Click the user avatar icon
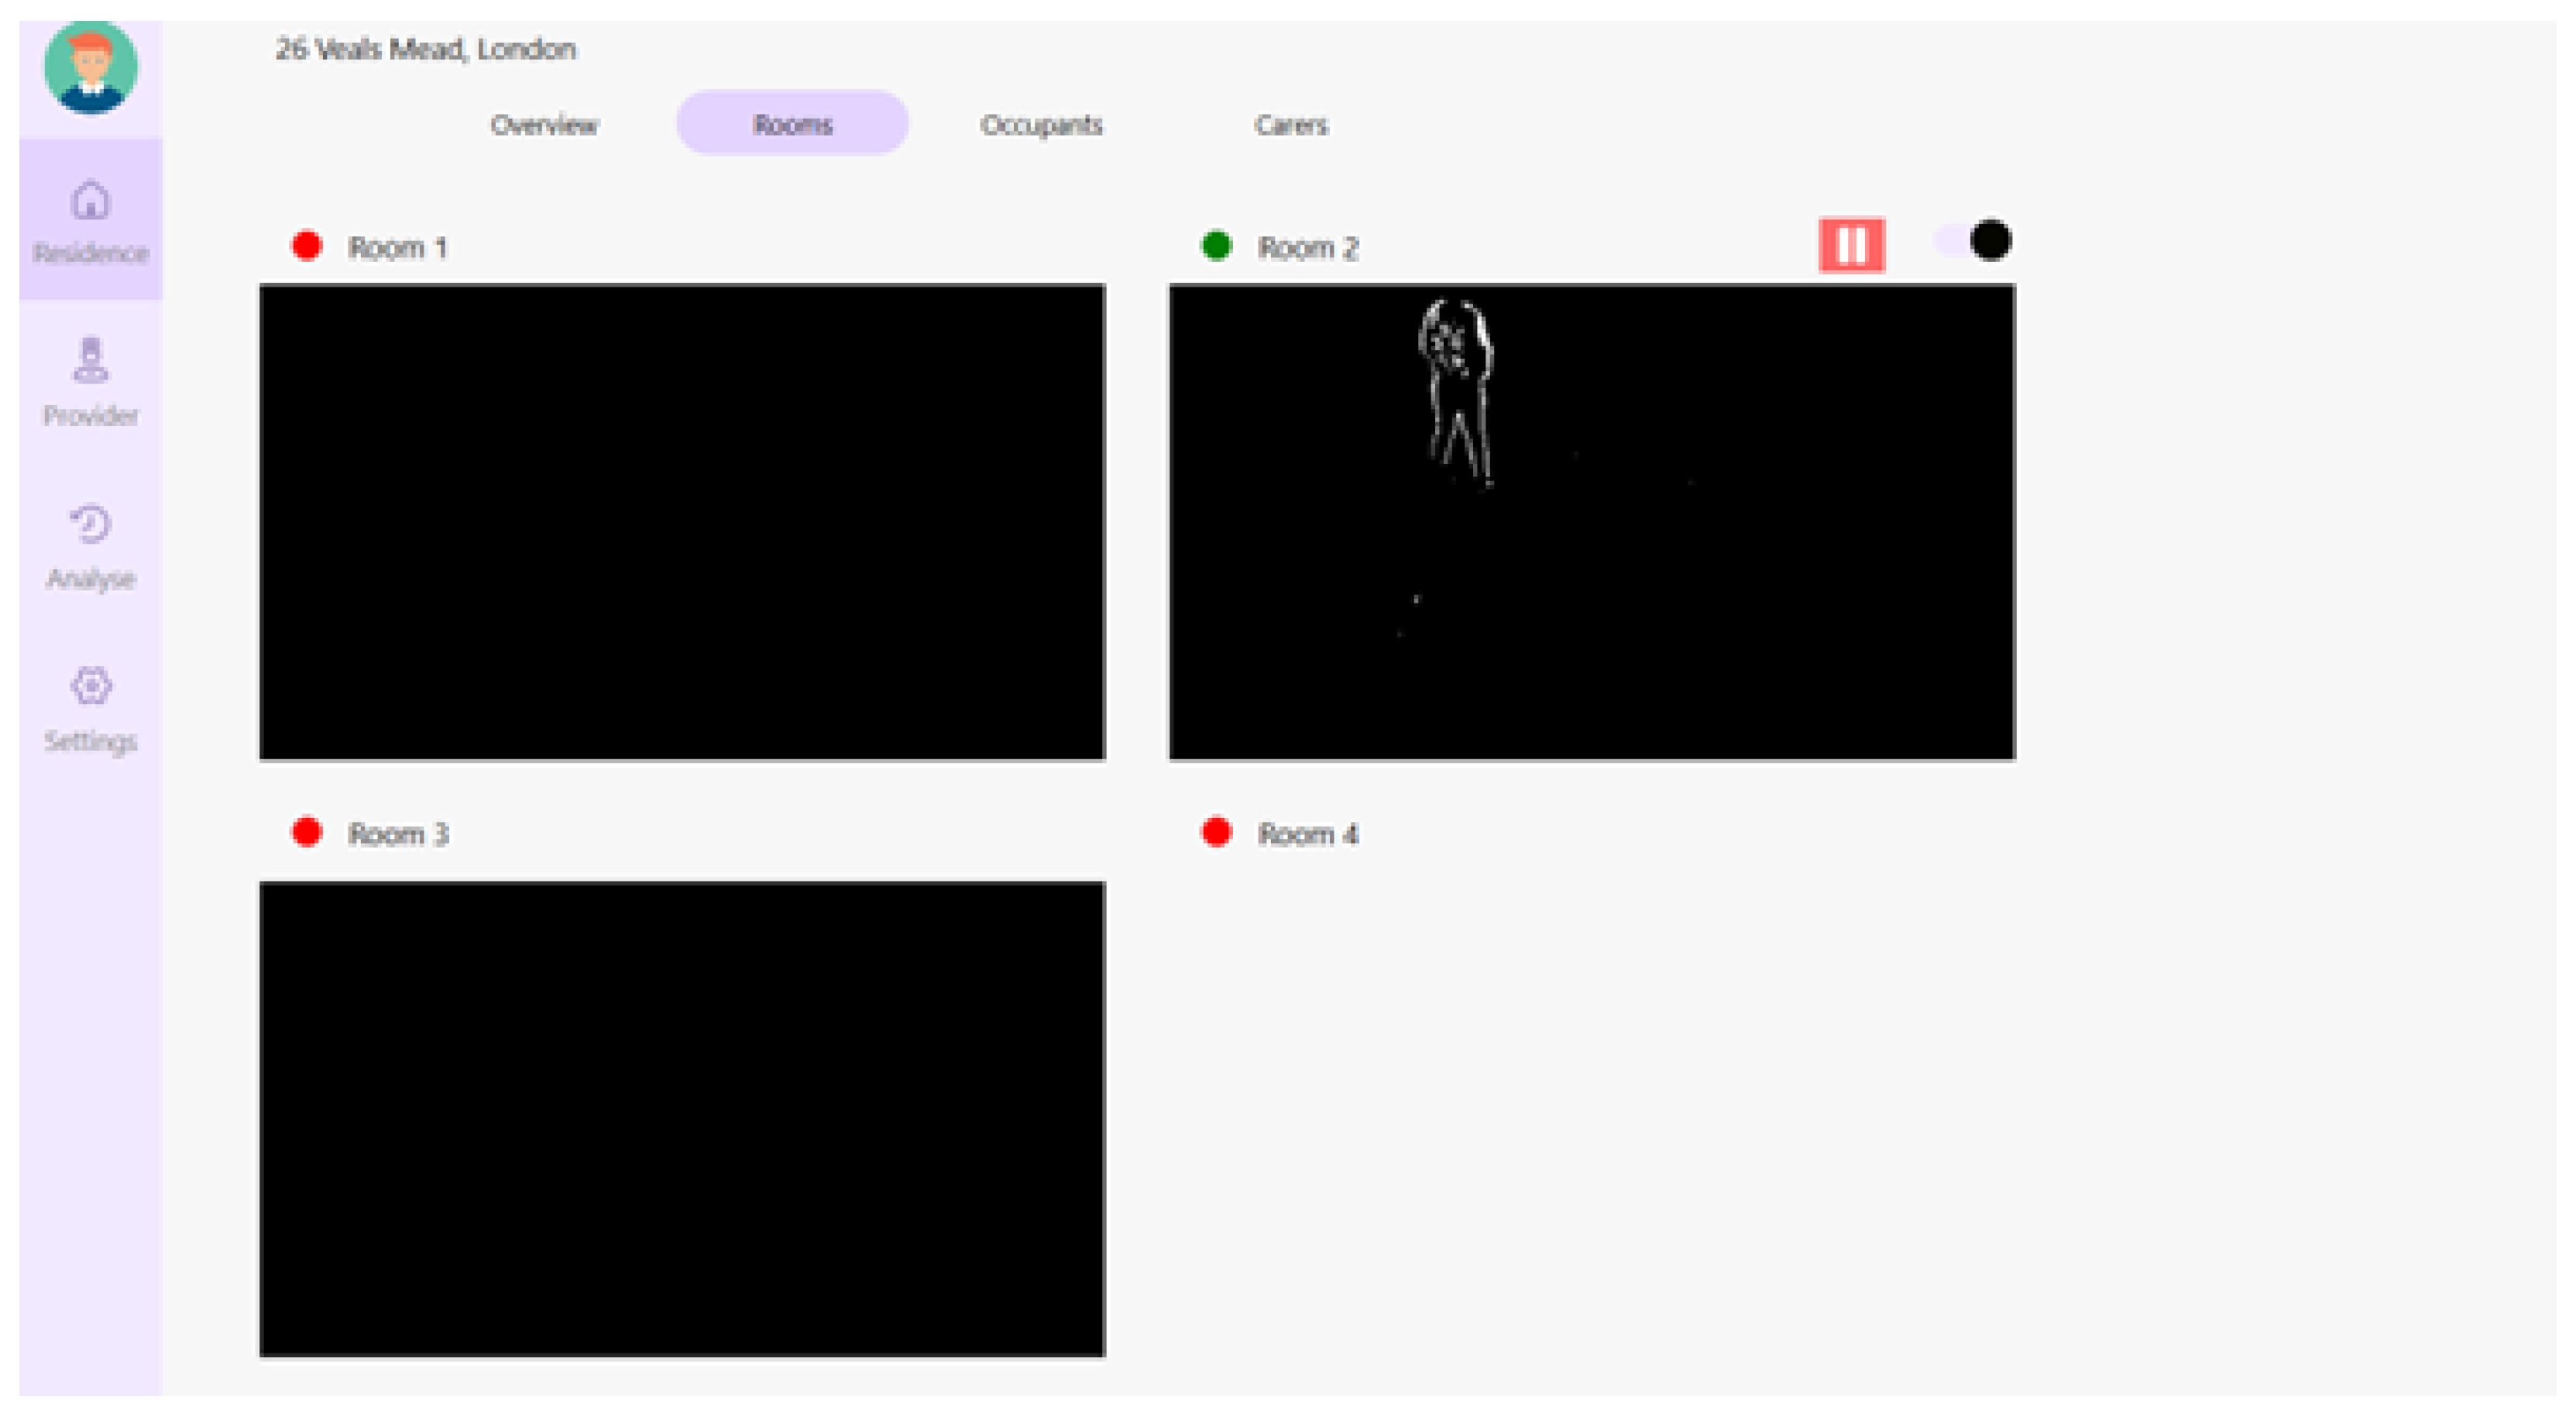2576x1420 pixels. (90, 68)
